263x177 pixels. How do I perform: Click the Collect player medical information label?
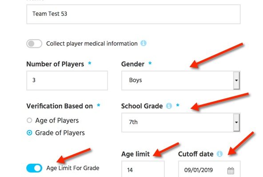click(92, 44)
